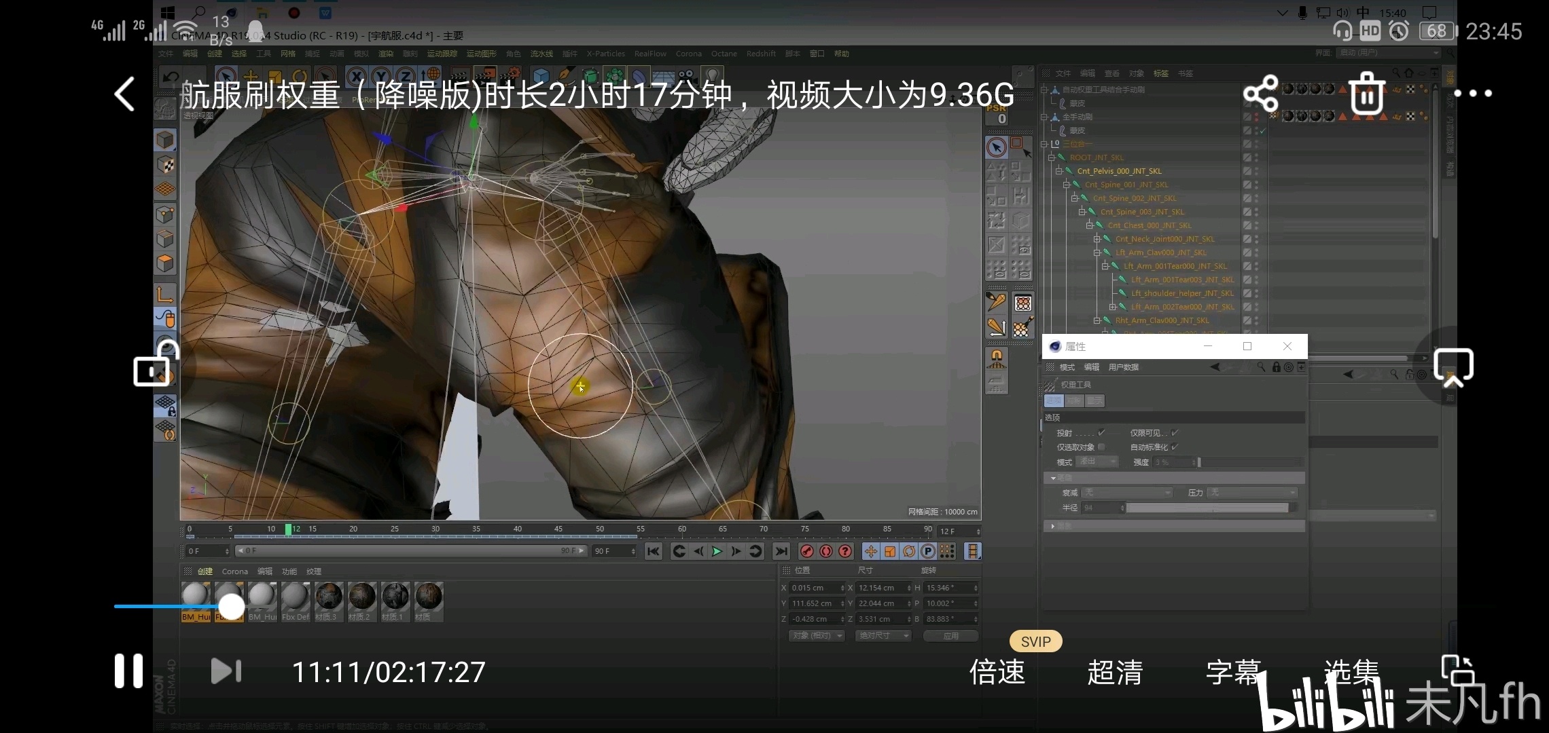The height and width of the screenshot is (733, 1549).
Task: Toggle the 投射 checkbox
Action: (1101, 432)
